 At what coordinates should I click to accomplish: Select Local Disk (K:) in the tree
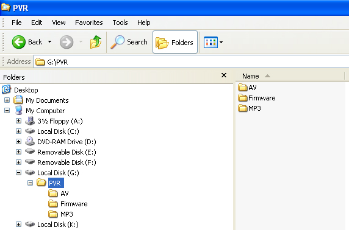point(58,225)
